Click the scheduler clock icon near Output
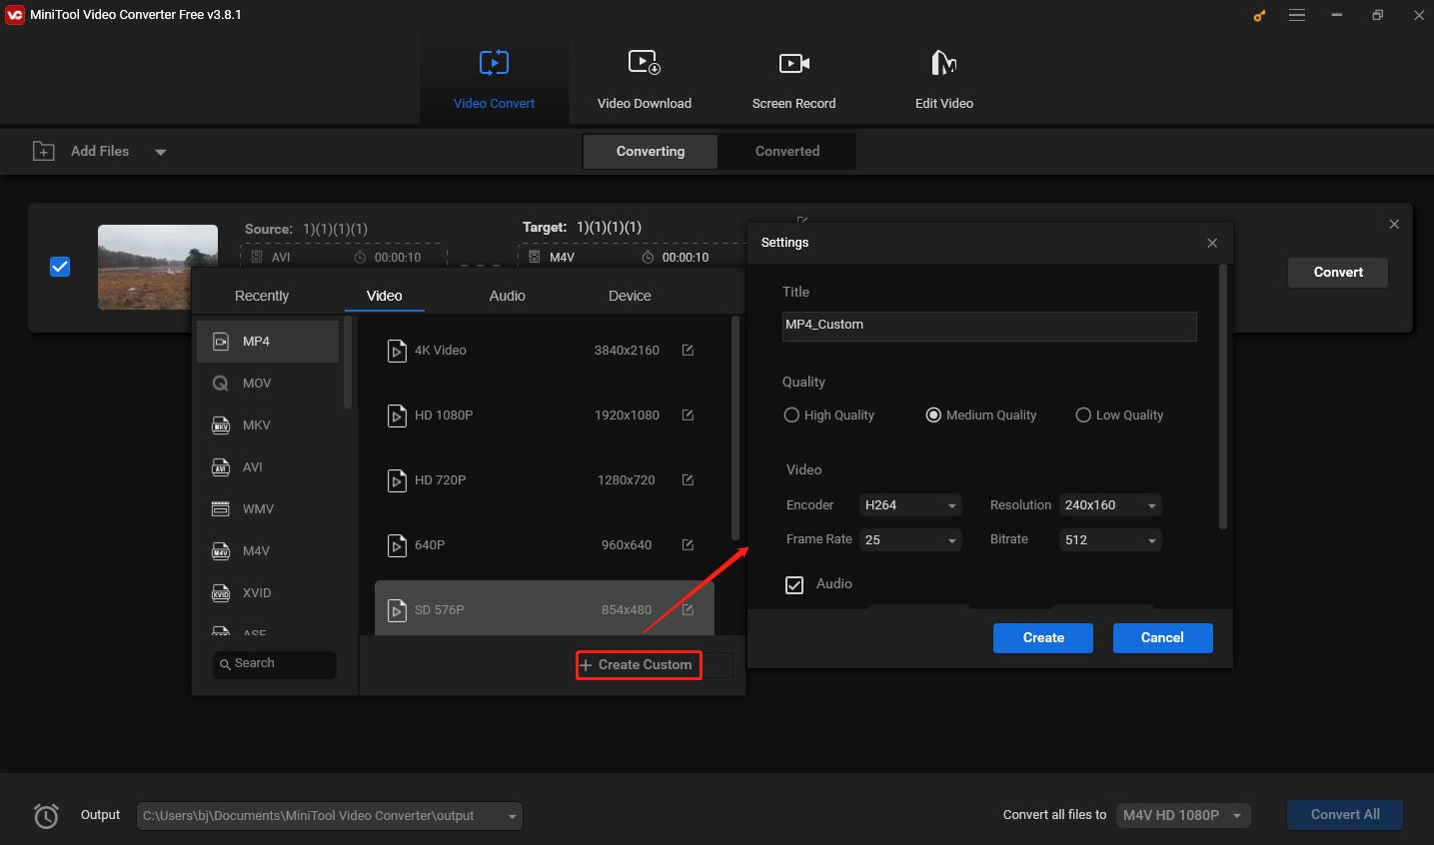This screenshot has width=1434, height=845. (x=46, y=816)
